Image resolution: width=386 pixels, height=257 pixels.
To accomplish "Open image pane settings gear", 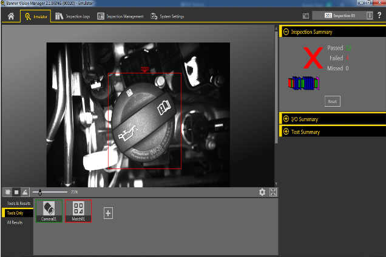I will point(262,192).
